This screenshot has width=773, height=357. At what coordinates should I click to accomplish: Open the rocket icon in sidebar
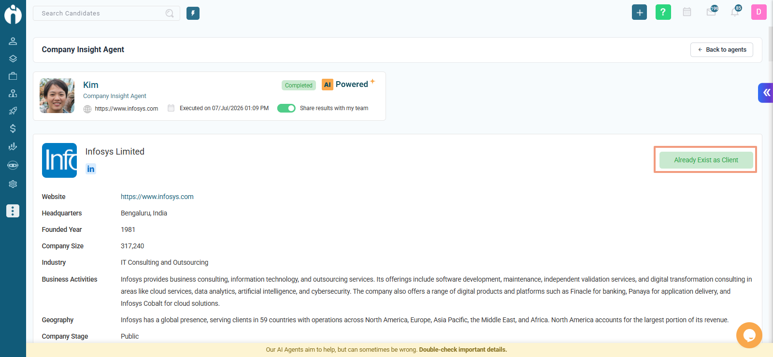pyautogui.click(x=13, y=111)
